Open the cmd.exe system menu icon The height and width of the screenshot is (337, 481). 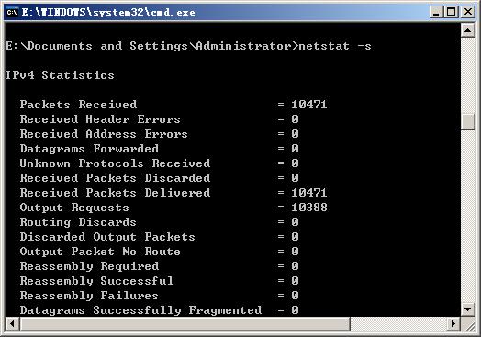[12, 12]
